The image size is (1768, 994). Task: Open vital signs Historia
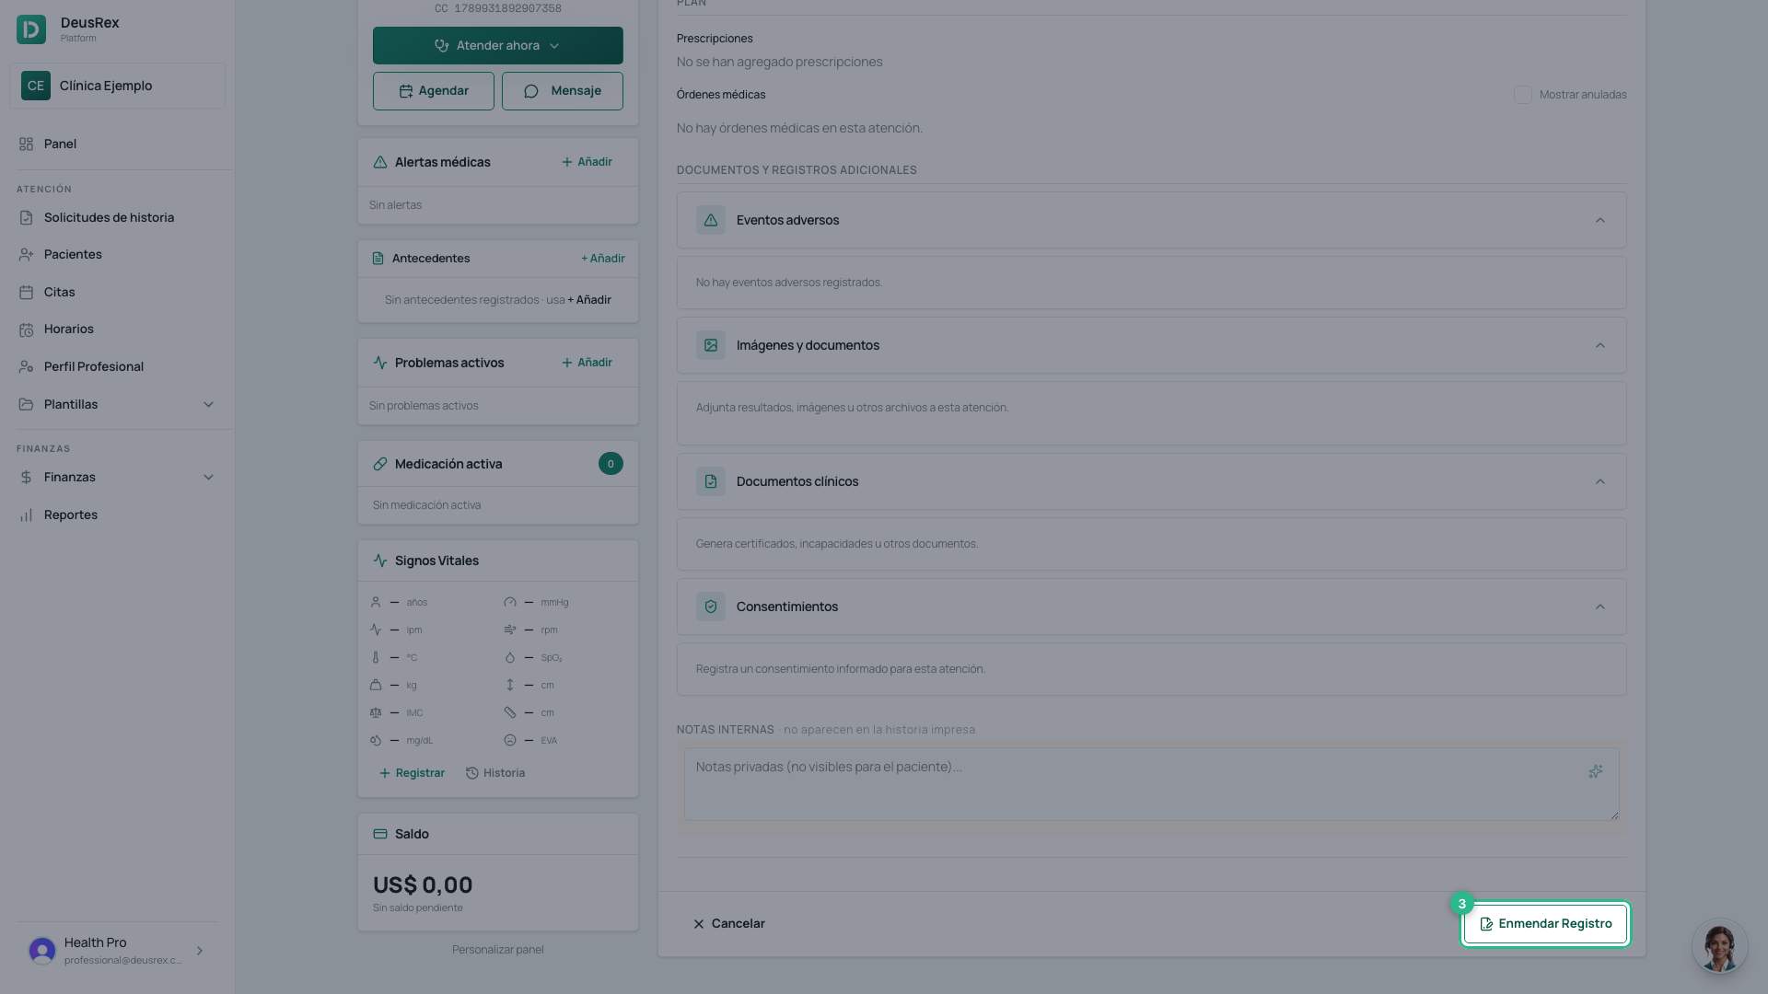tap(495, 773)
